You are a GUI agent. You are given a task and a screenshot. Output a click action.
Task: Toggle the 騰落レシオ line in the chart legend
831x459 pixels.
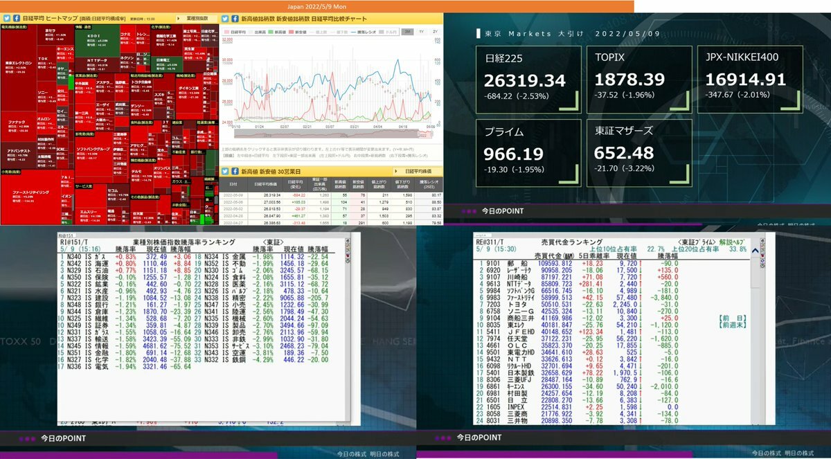pyautogui.click(x=363, y=32)
